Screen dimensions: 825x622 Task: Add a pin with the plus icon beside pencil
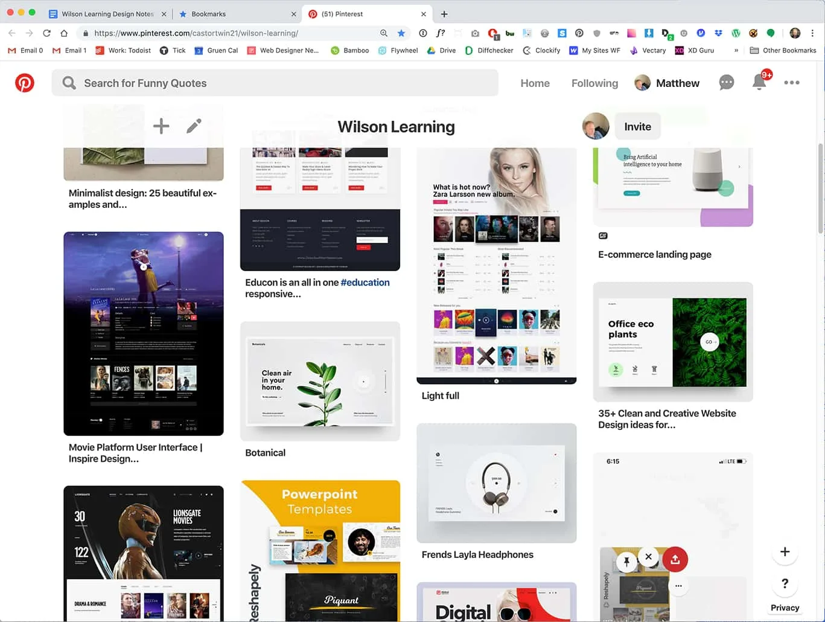point(161,126)
